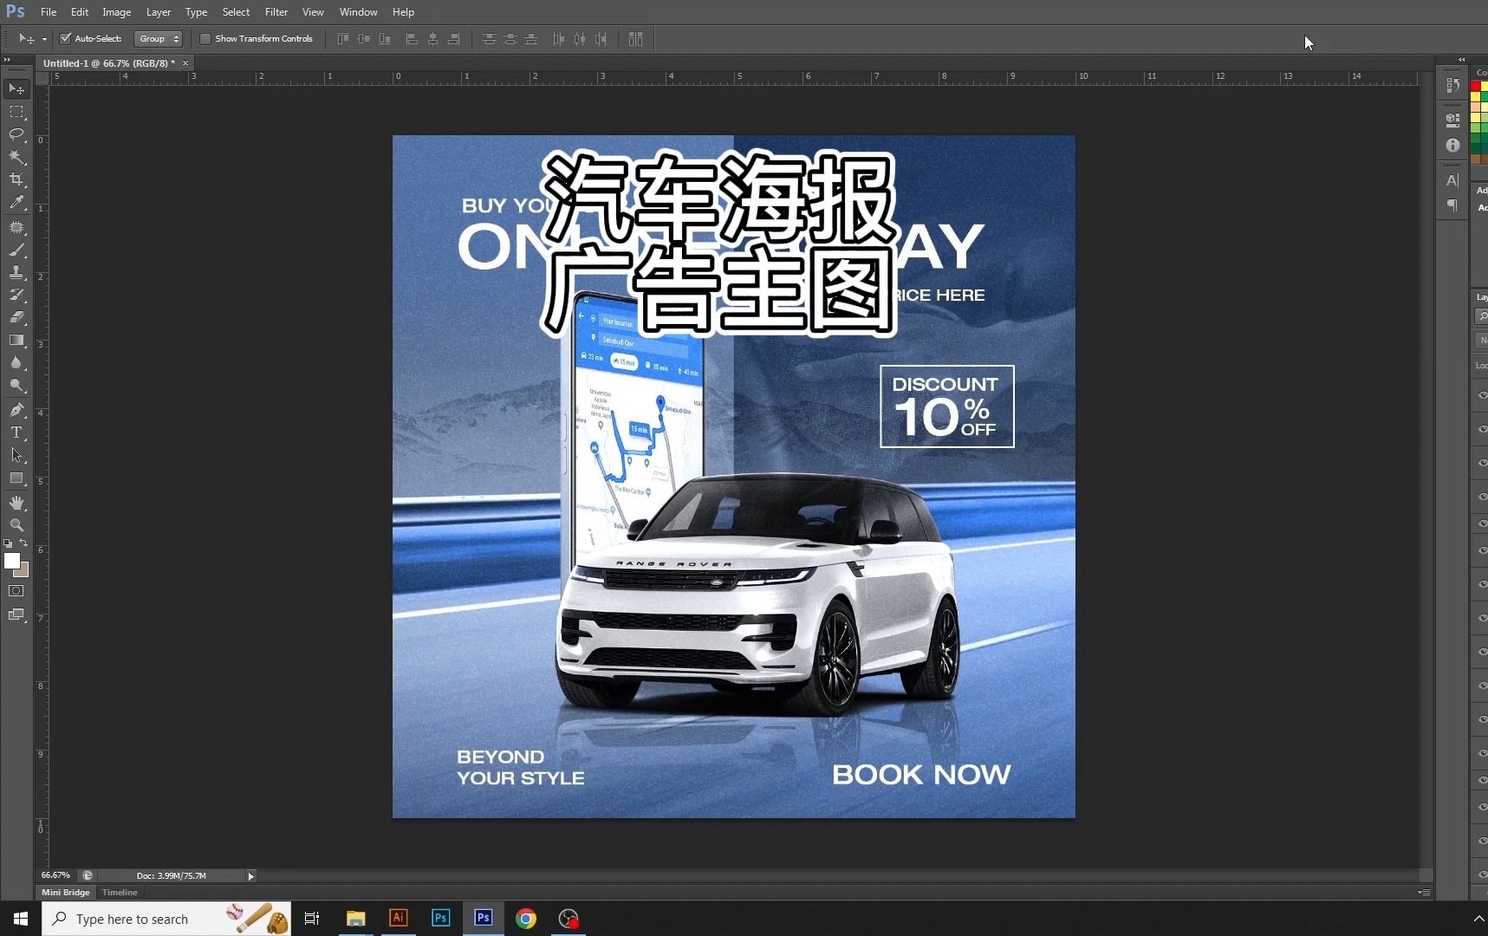Viewport: 1488px width, 936px height.
Task: Select the Crop tool
Action: tap(16, 179)
